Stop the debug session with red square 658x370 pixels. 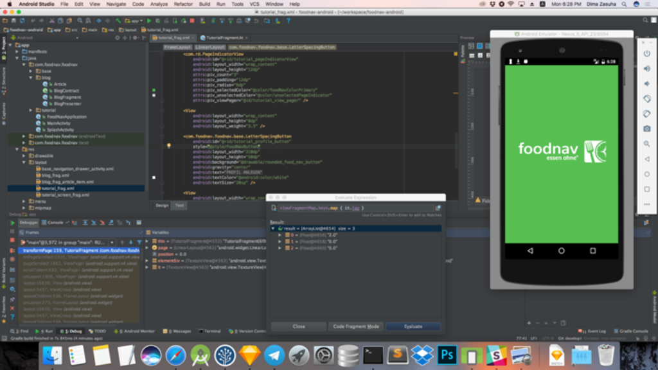pyautogui.click(x=12, y=240)
